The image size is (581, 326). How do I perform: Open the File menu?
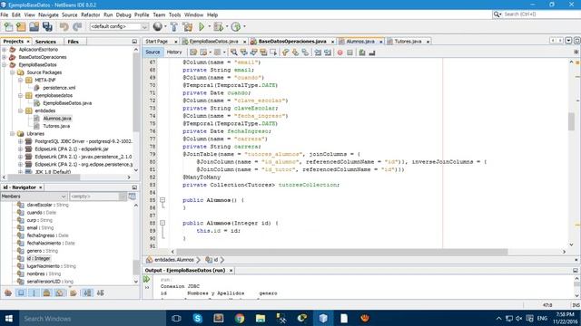coord(5,14)
